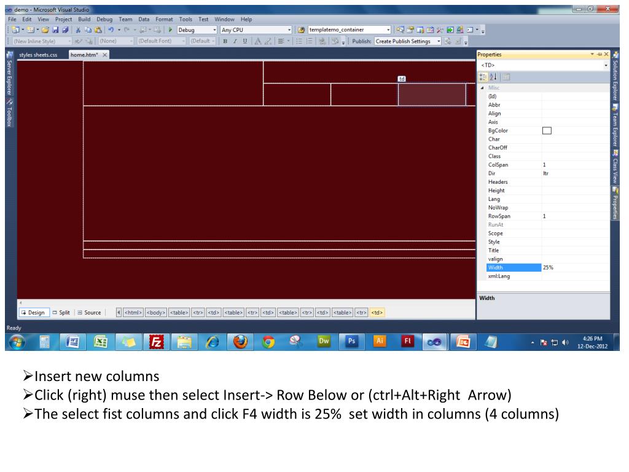629x472 pixels.
Task: Open Solution Explorer toolbar icon
Action: [x=400, y=29]
